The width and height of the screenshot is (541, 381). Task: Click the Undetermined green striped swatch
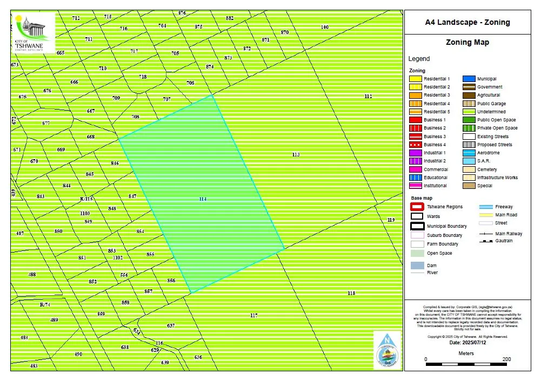(469, 112)
